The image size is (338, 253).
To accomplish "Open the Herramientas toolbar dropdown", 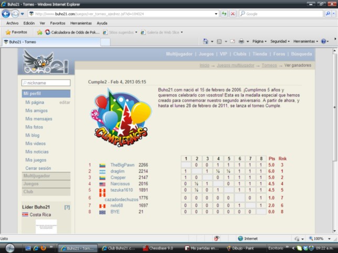I will pos(306,41).
